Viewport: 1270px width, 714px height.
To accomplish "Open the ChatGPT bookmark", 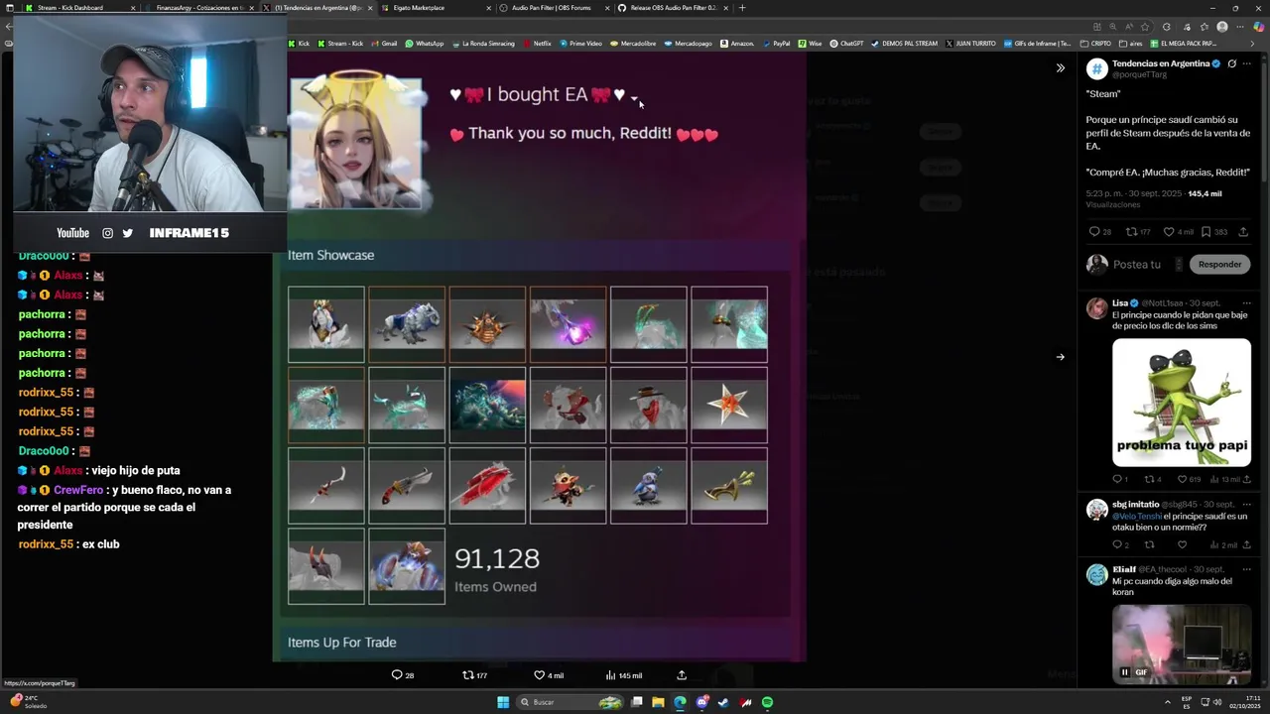I will 845,44.
